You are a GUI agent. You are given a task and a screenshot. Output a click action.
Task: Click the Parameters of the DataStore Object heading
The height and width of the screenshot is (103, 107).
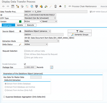[23, 74]
